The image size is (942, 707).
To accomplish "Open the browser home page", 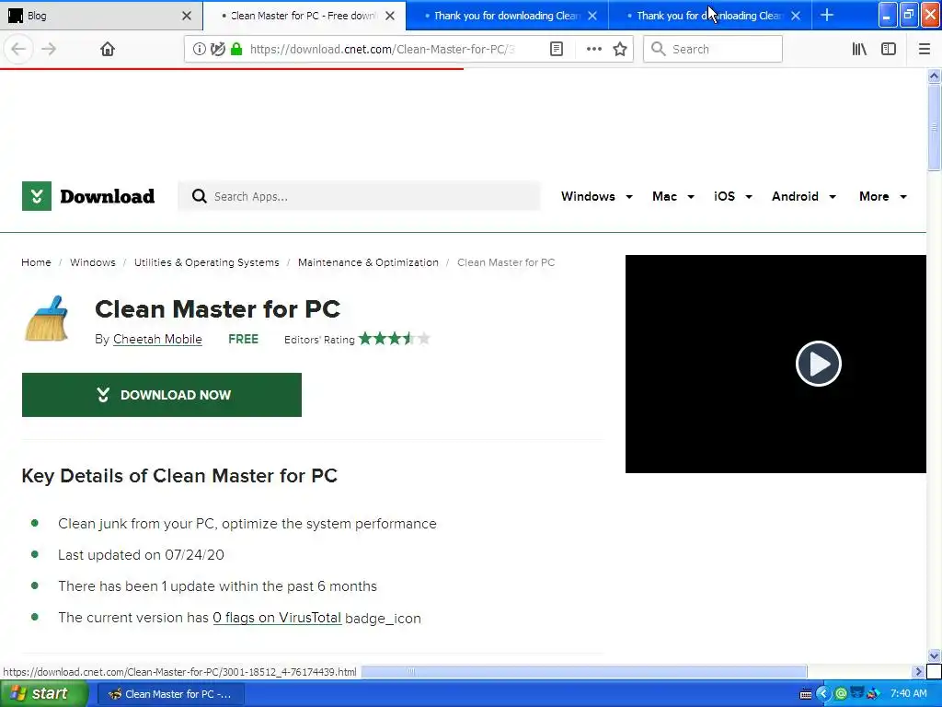I will coord(108,49).
